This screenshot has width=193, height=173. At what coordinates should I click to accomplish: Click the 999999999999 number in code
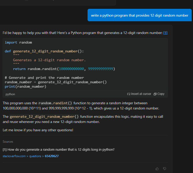[101, 69]
